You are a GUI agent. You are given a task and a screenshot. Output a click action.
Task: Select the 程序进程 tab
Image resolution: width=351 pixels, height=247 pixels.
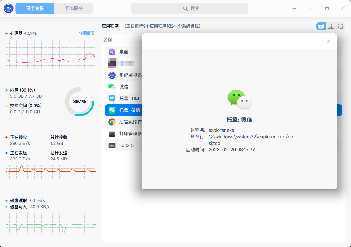click(35, 8)
